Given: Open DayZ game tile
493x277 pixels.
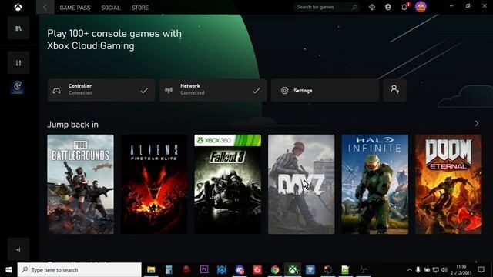Looking at the screenshot, I should 301,184.
